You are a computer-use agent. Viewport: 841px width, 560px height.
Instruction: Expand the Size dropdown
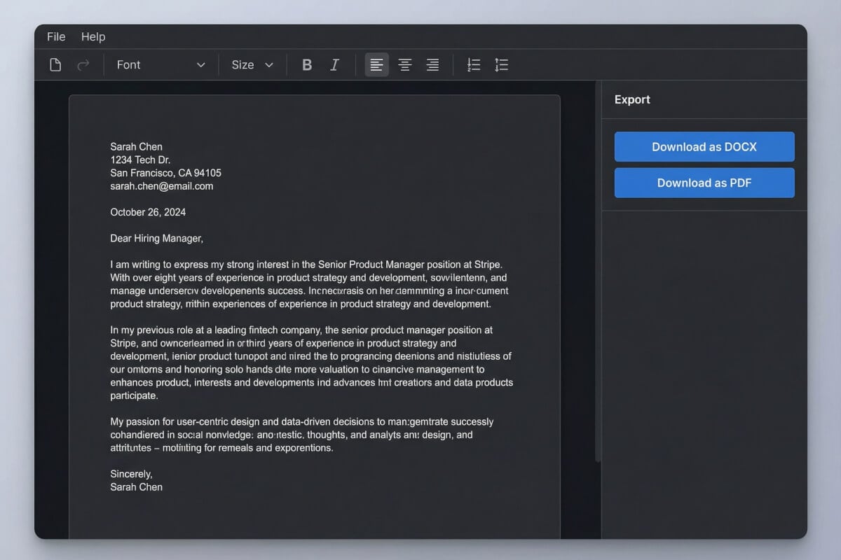click(x=252, y=65)
